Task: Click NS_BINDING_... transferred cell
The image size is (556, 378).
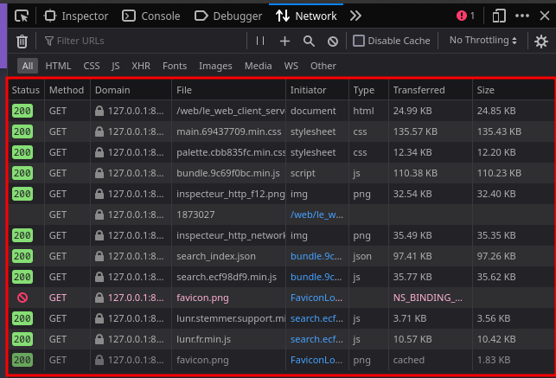Action: click(428, 298)
